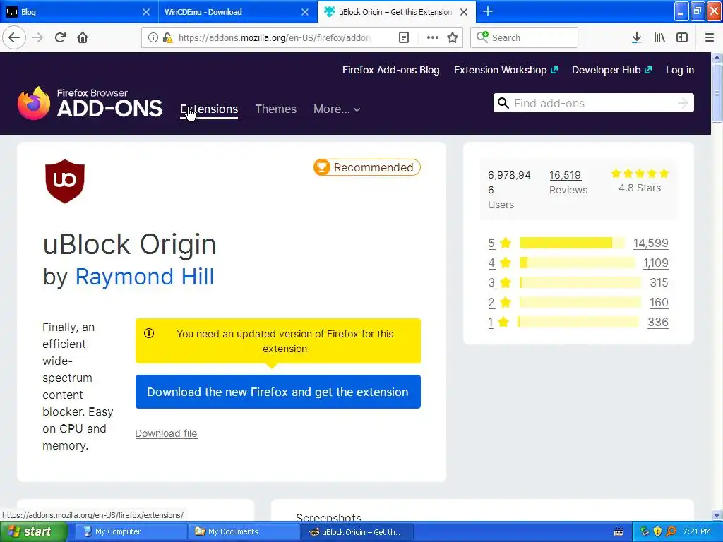Click Download the new Firefox button
The image size is (723, 542).
(x=277, y=392)
